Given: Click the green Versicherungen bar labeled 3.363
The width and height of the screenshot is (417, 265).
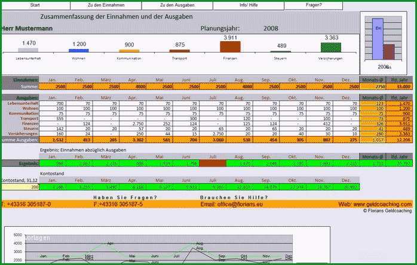Looking at the screenshot, I should (331, 47).
